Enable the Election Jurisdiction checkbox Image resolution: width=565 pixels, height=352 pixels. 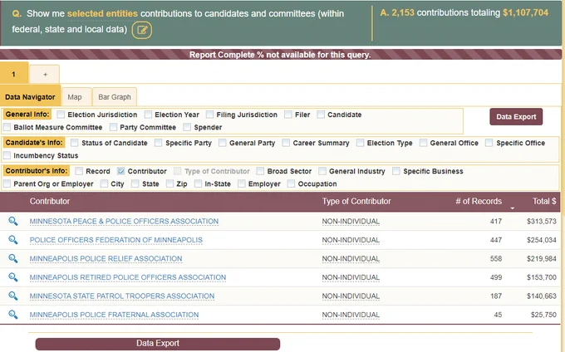point(61,115)
